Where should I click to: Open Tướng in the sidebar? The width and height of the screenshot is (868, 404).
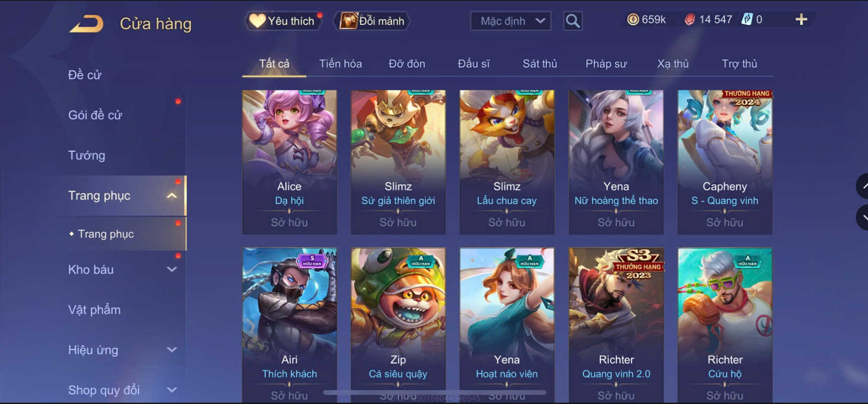pos(87,155)
